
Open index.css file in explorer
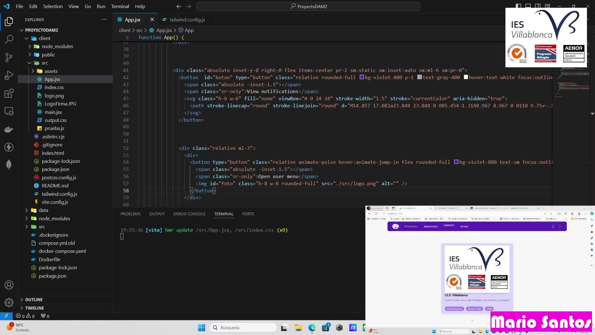pyautogui.click(x=54, y=87)
